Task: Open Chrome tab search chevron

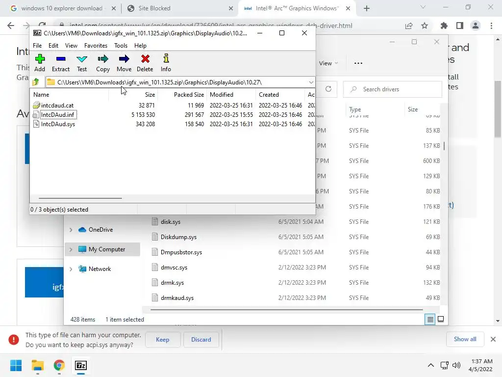Action: pyautogui.click(x=423, y=7)
